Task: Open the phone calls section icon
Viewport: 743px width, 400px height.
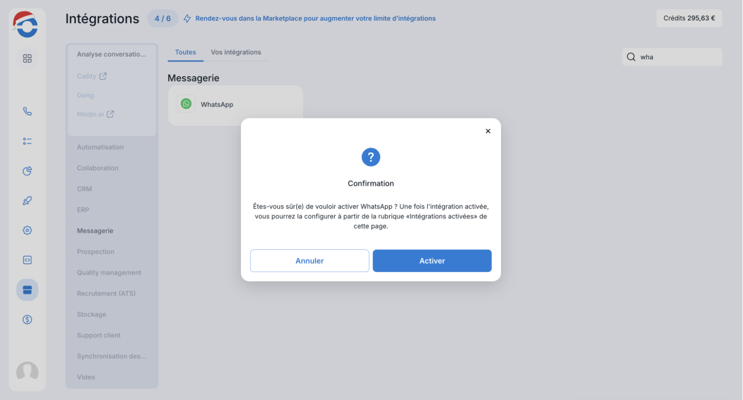Action: 27,111
